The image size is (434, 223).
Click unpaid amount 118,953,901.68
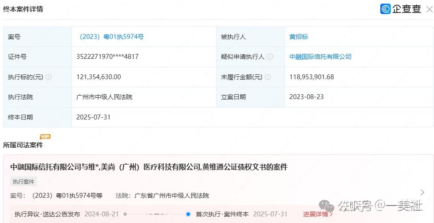tap(312, 77)
